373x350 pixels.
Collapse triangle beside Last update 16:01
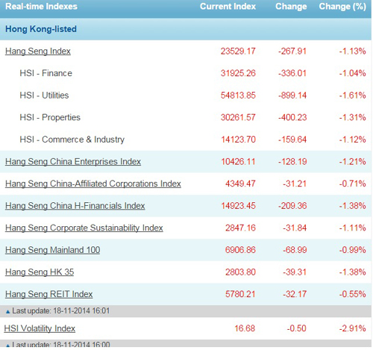click(x=7, y=311)
